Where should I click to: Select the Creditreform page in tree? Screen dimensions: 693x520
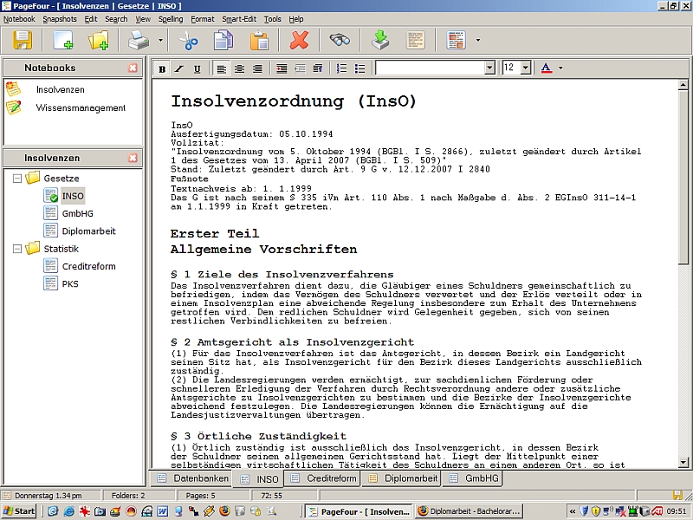88,266
